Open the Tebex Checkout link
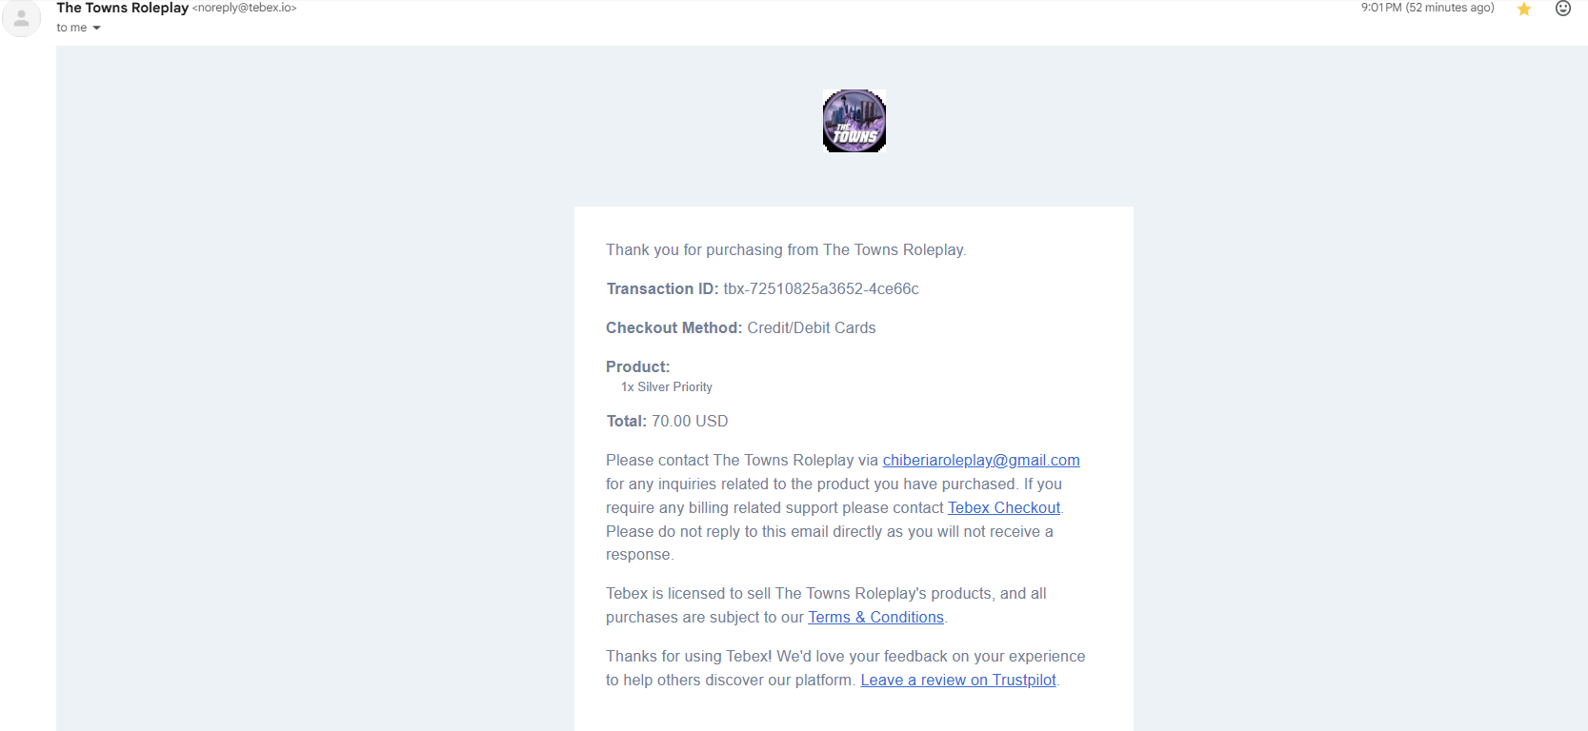Image resolution: width=1588 pixels, height=731 pixels. click(1004, 508)
